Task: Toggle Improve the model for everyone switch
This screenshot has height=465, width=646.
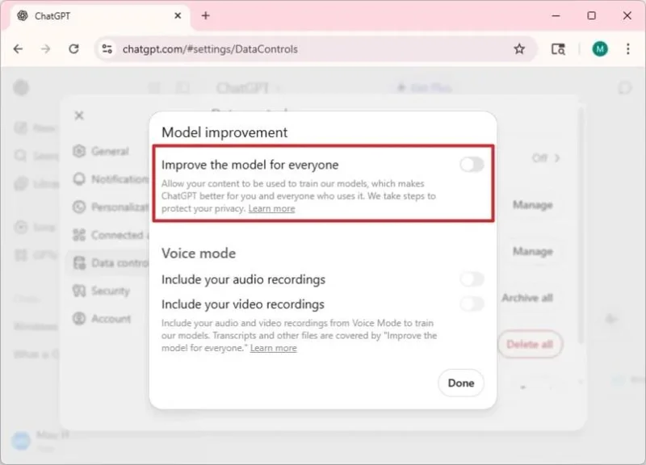Action: (x=472, y=165)
